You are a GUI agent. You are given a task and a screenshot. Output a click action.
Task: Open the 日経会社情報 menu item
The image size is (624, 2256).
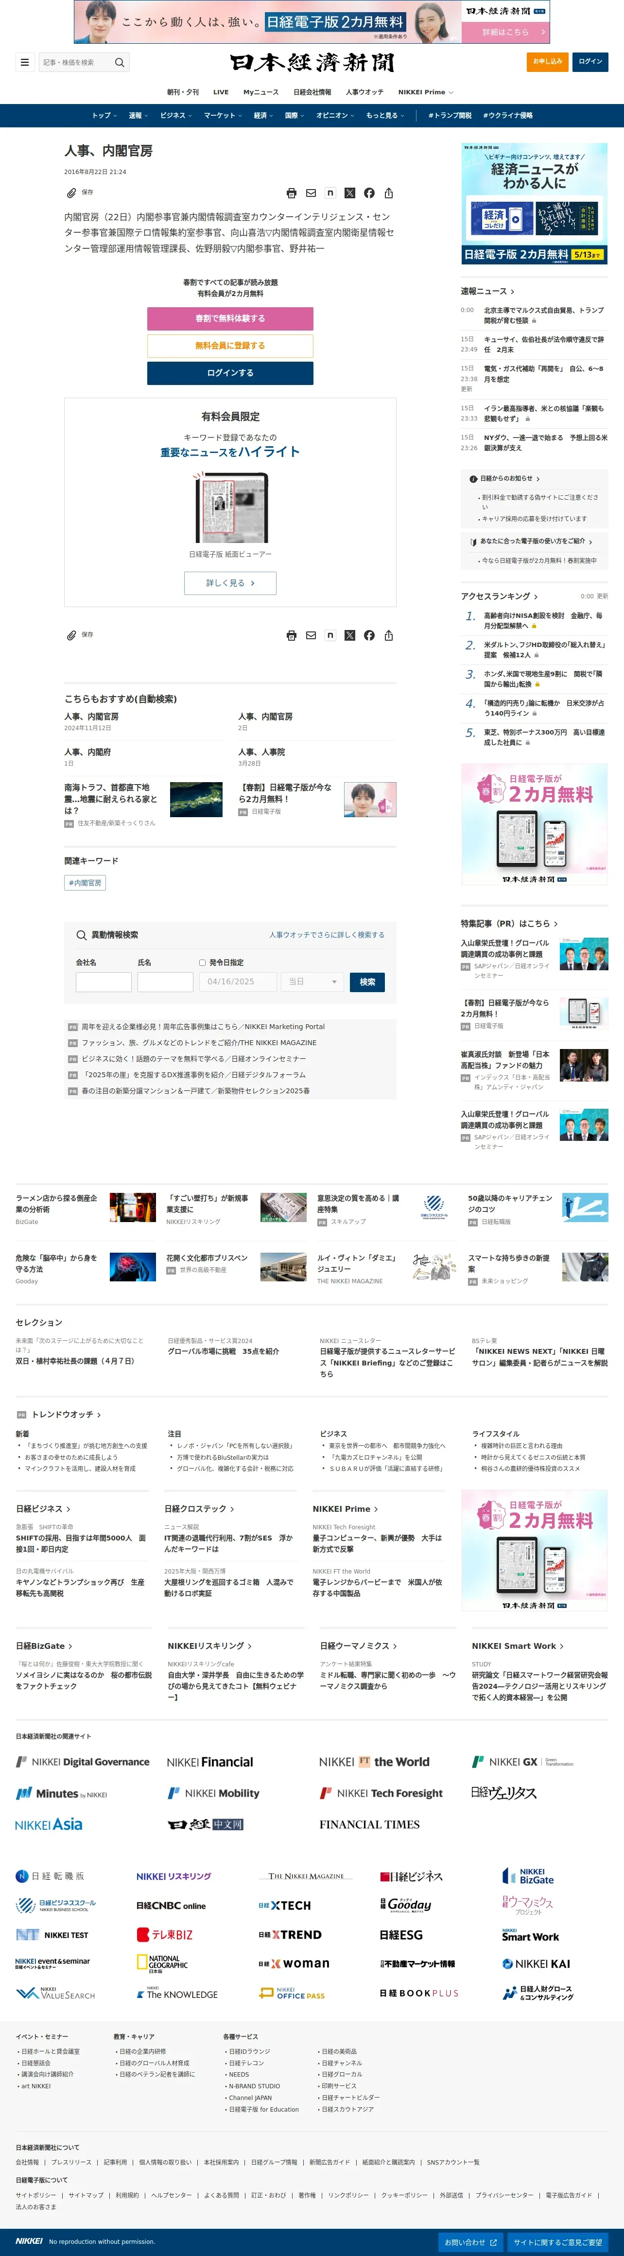(x=312, y=92)
